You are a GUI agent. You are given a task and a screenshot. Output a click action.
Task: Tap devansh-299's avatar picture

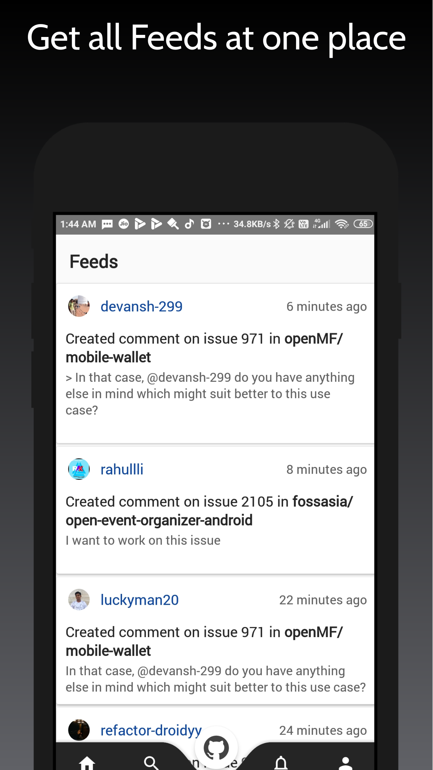point(79,306)
